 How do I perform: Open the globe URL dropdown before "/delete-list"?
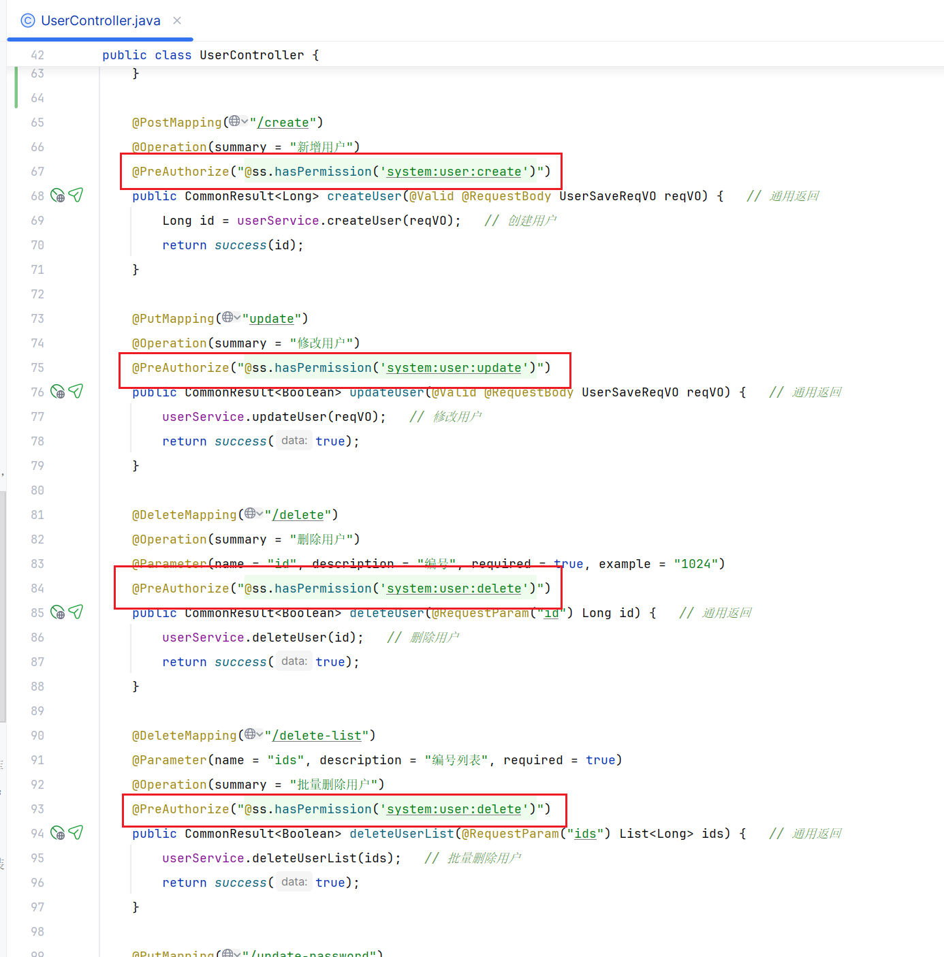point(253,734)
